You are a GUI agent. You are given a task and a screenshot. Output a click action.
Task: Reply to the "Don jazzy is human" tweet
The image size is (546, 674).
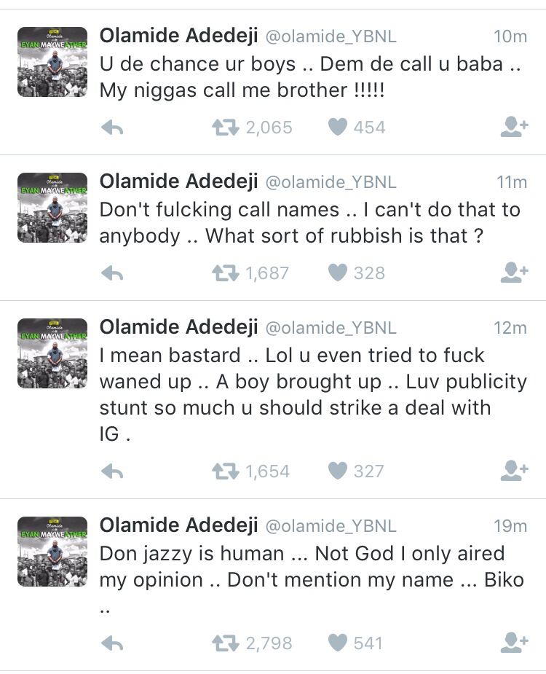[x=112, y=643]
